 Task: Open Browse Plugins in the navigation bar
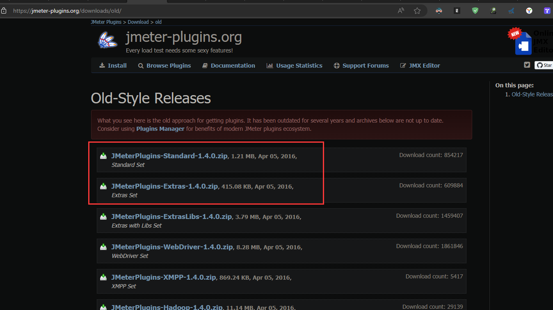pyautogui.click(x=165, y=66)
